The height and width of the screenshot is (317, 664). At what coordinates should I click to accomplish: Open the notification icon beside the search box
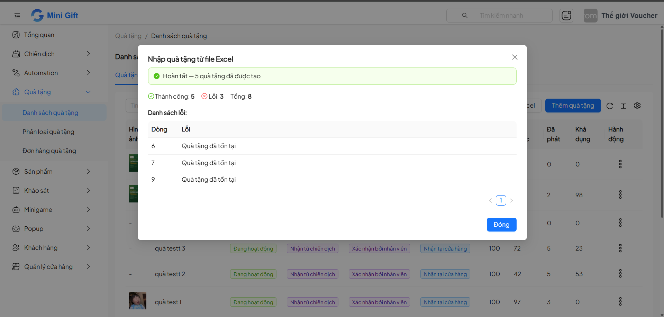pos(566,16)
